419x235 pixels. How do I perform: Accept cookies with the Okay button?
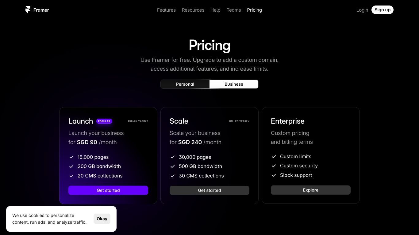(102, 219)
